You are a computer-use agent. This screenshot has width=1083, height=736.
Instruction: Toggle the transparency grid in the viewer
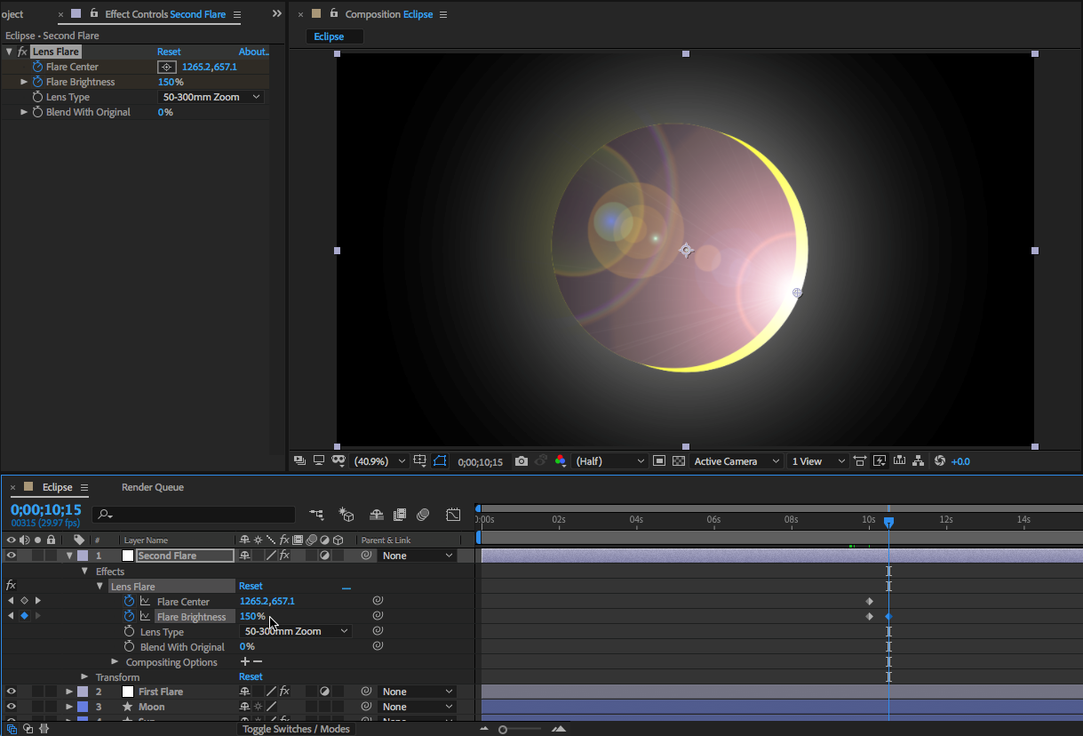[679, 461]
